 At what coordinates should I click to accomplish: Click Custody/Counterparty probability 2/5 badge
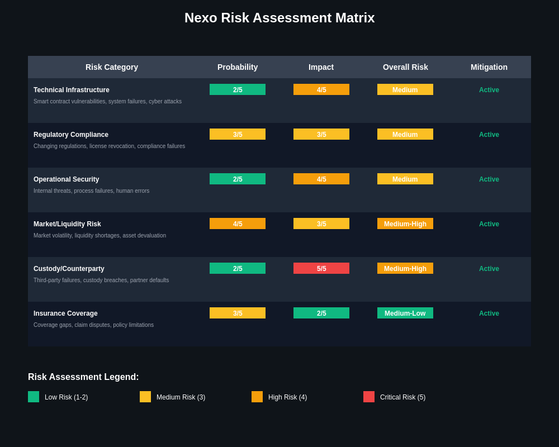pos(238,268)
